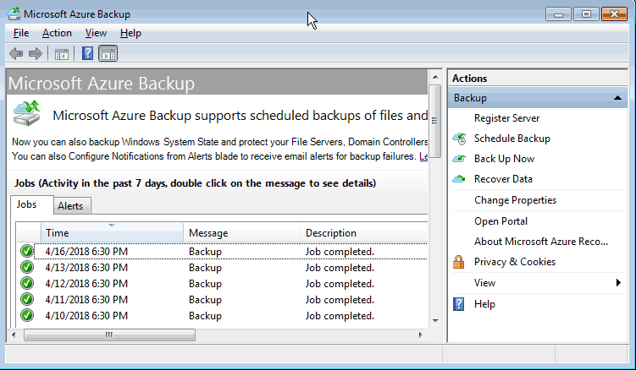Click the horizontal scrollbar thumb
The height and width of the screenshot is (370, 636).
[x=109, y=335]
